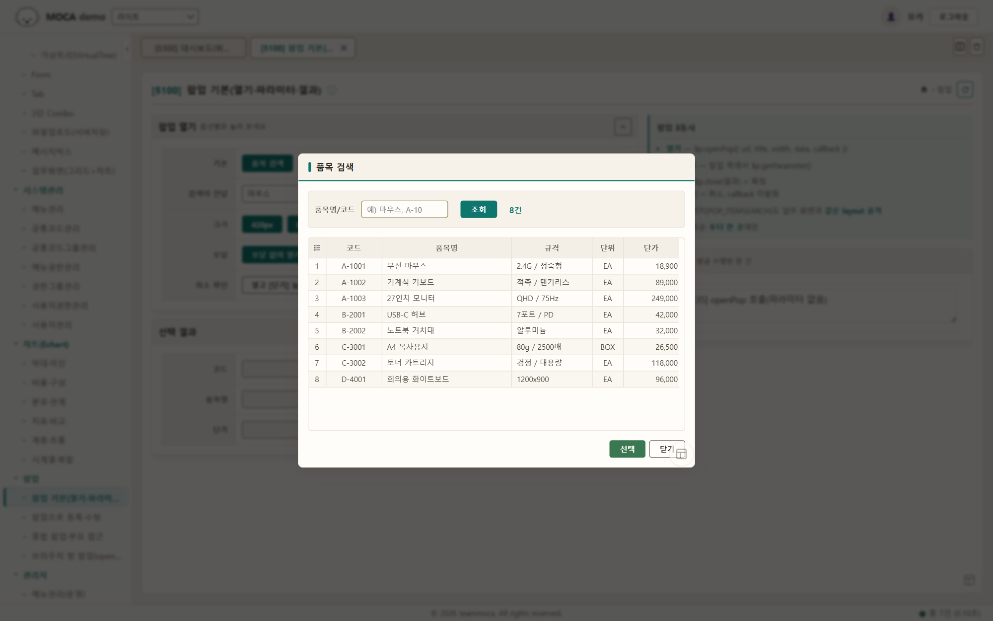The height and width of the screenshot is (621, 993).
Task: Open the dropdown next to MOCA demo
Action: (x=155, y=17)
